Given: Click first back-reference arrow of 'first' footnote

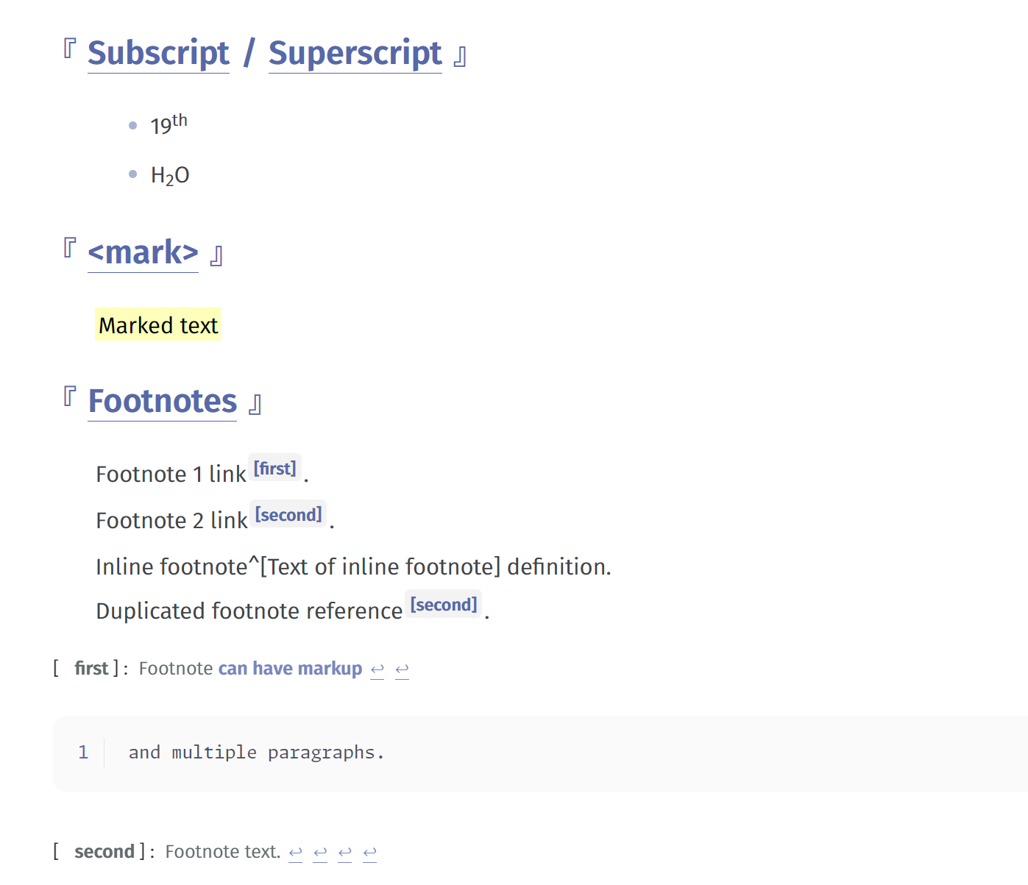Looking at the screenshot, I should tap(377, 669).
